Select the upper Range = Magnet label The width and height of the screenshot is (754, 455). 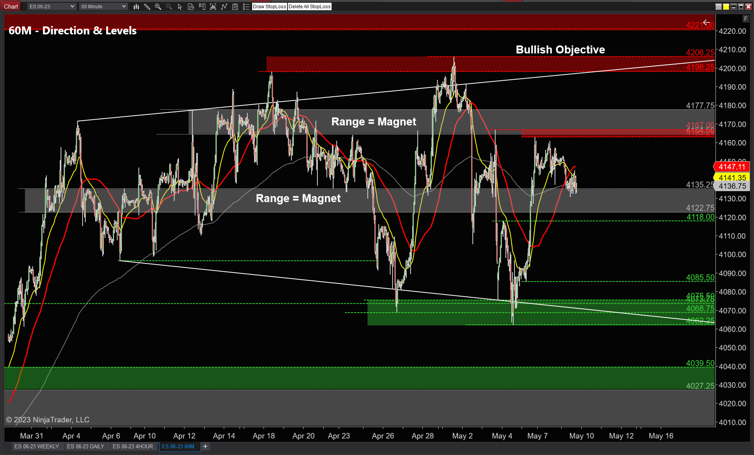374,122
